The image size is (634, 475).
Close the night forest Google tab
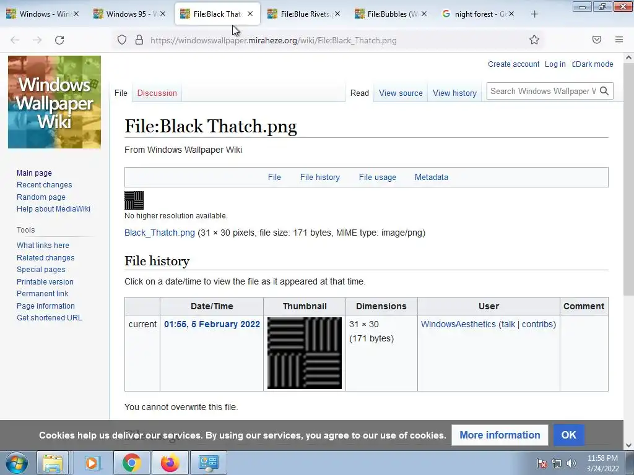click(511, 14)
